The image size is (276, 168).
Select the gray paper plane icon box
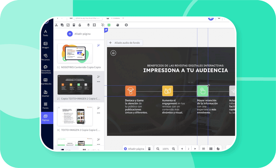coord(232,91)
